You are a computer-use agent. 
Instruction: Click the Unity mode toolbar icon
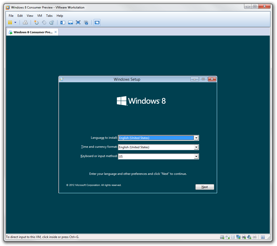tap(86, 22)
